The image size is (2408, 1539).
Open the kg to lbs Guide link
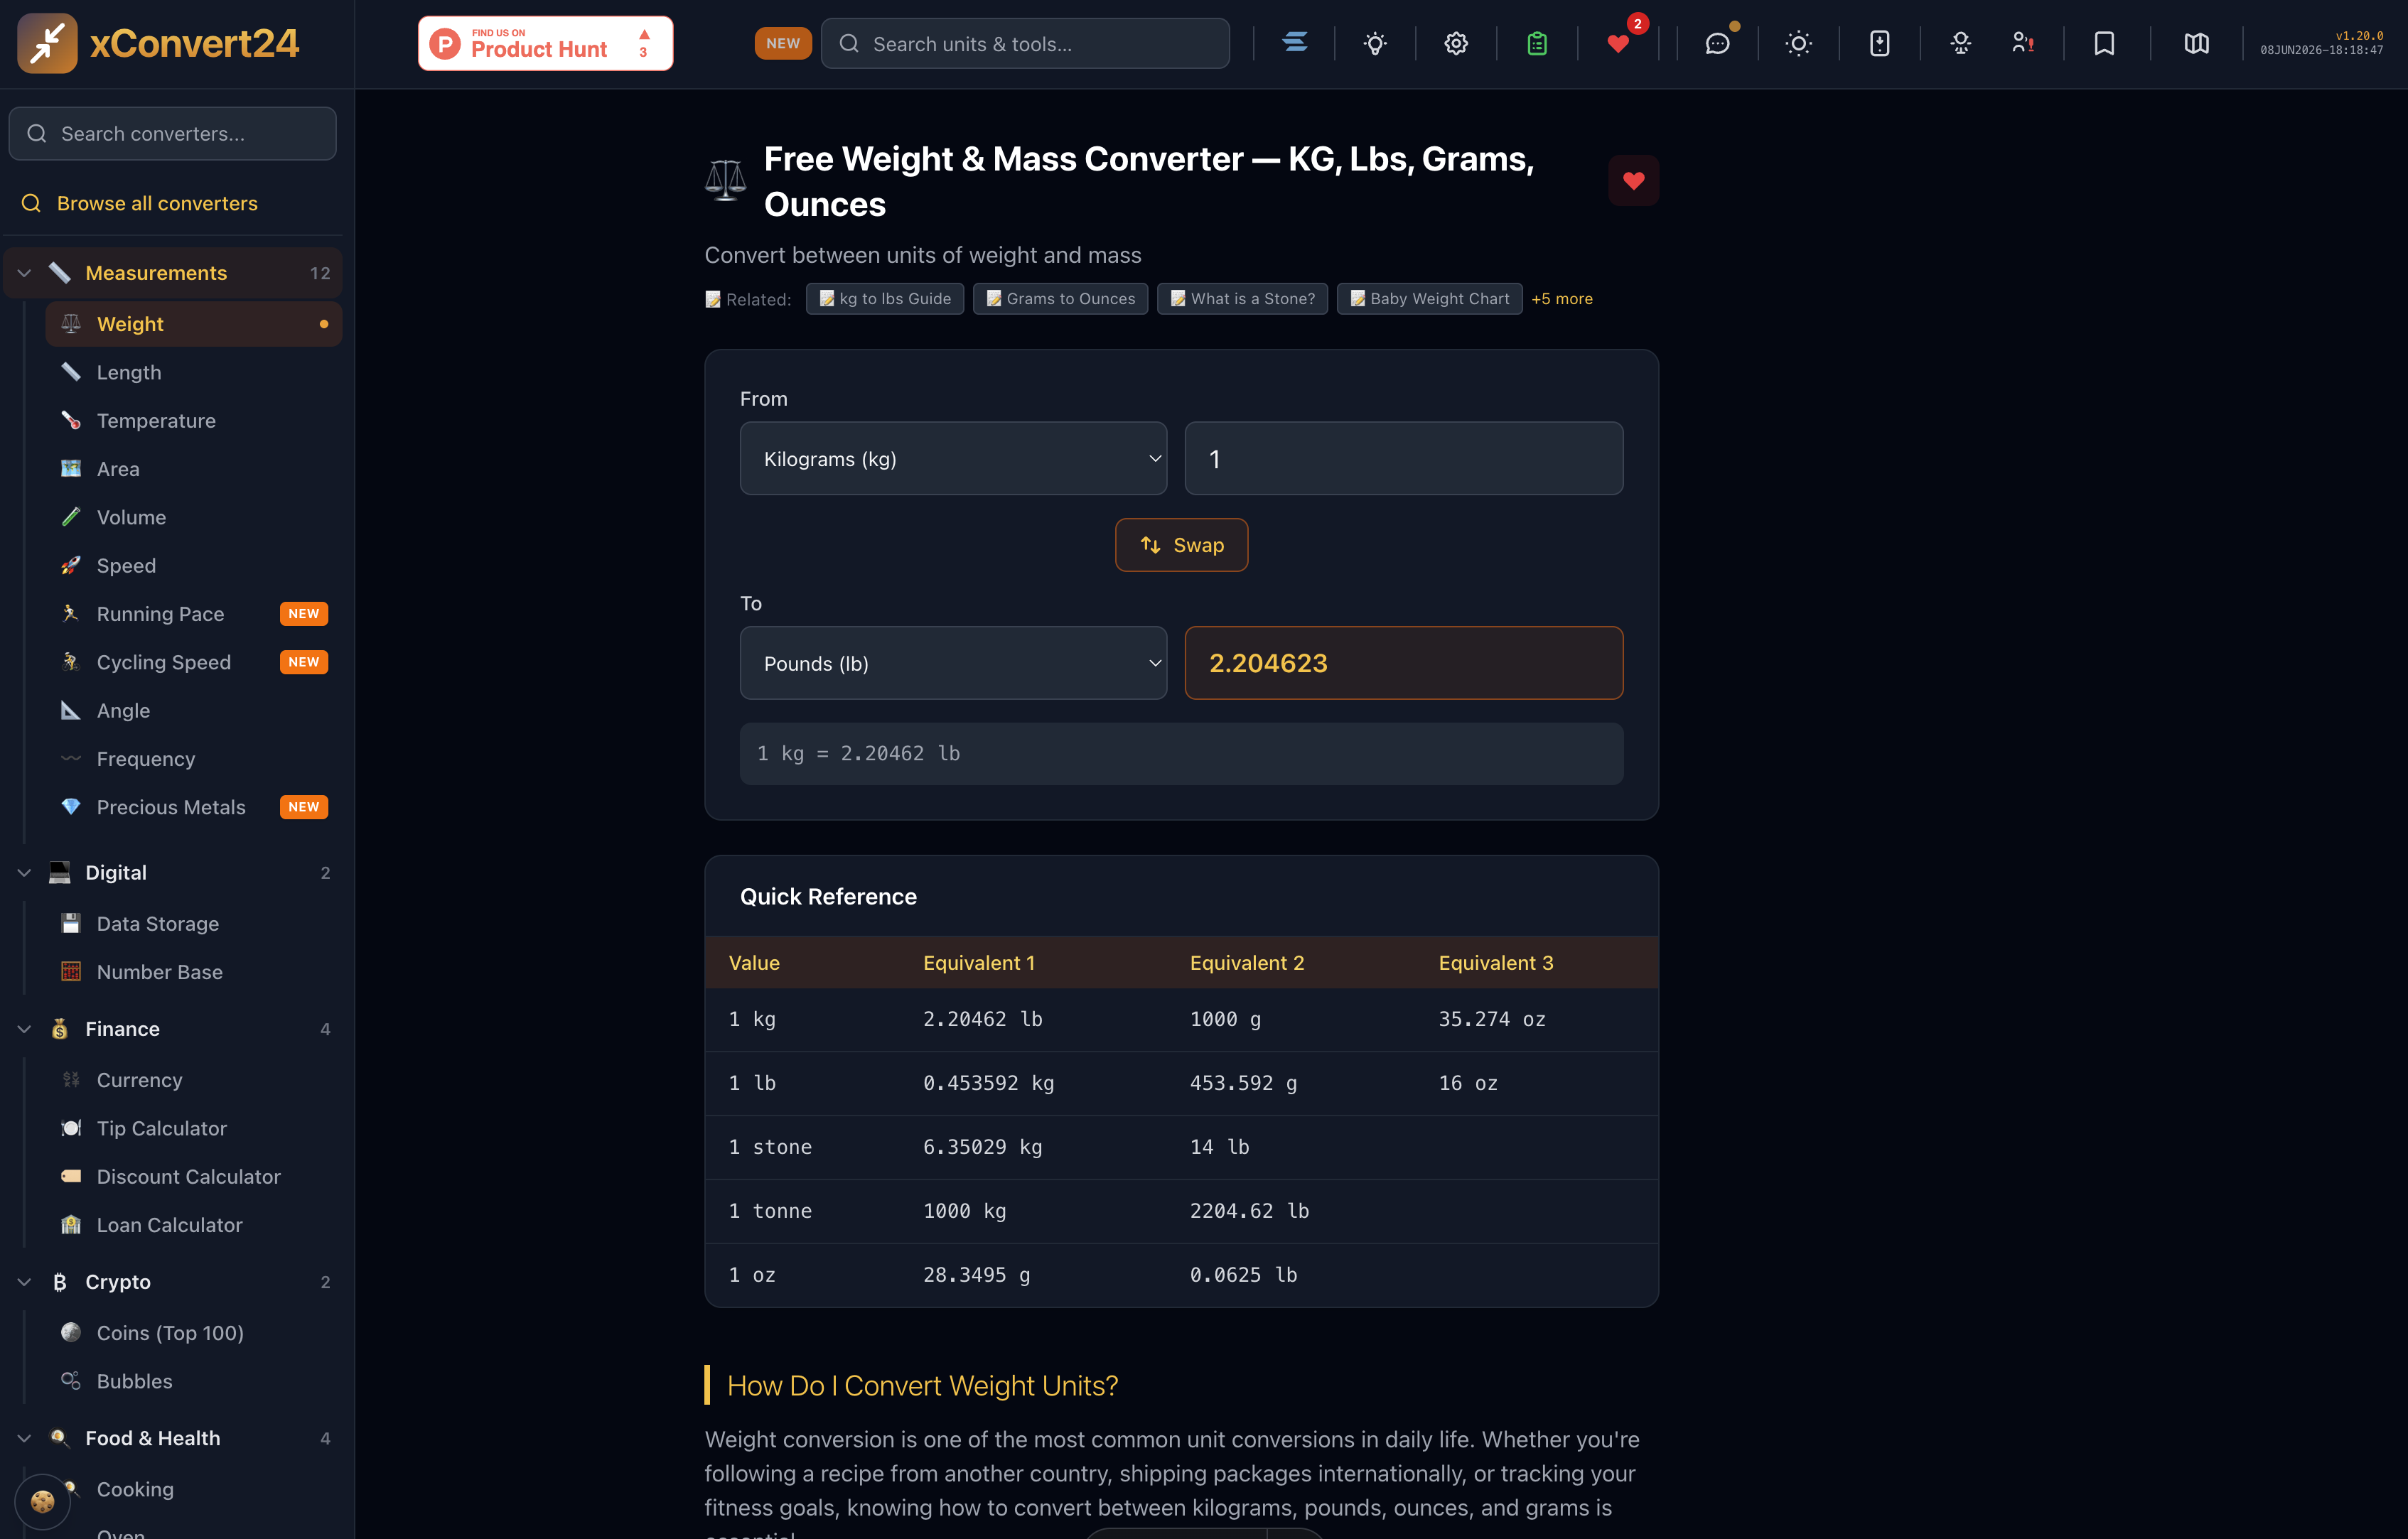[885, 299]
